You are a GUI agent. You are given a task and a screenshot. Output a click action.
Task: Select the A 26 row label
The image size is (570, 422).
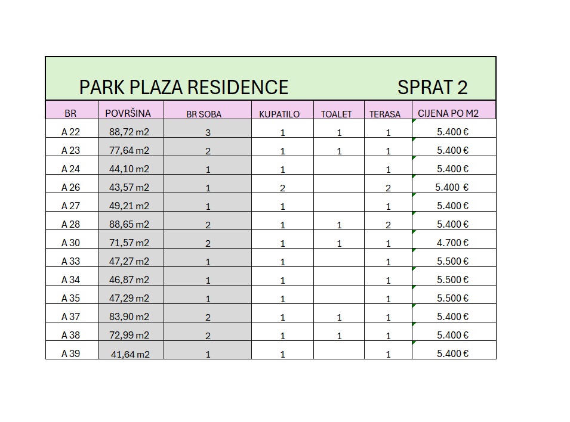point(70,187)
